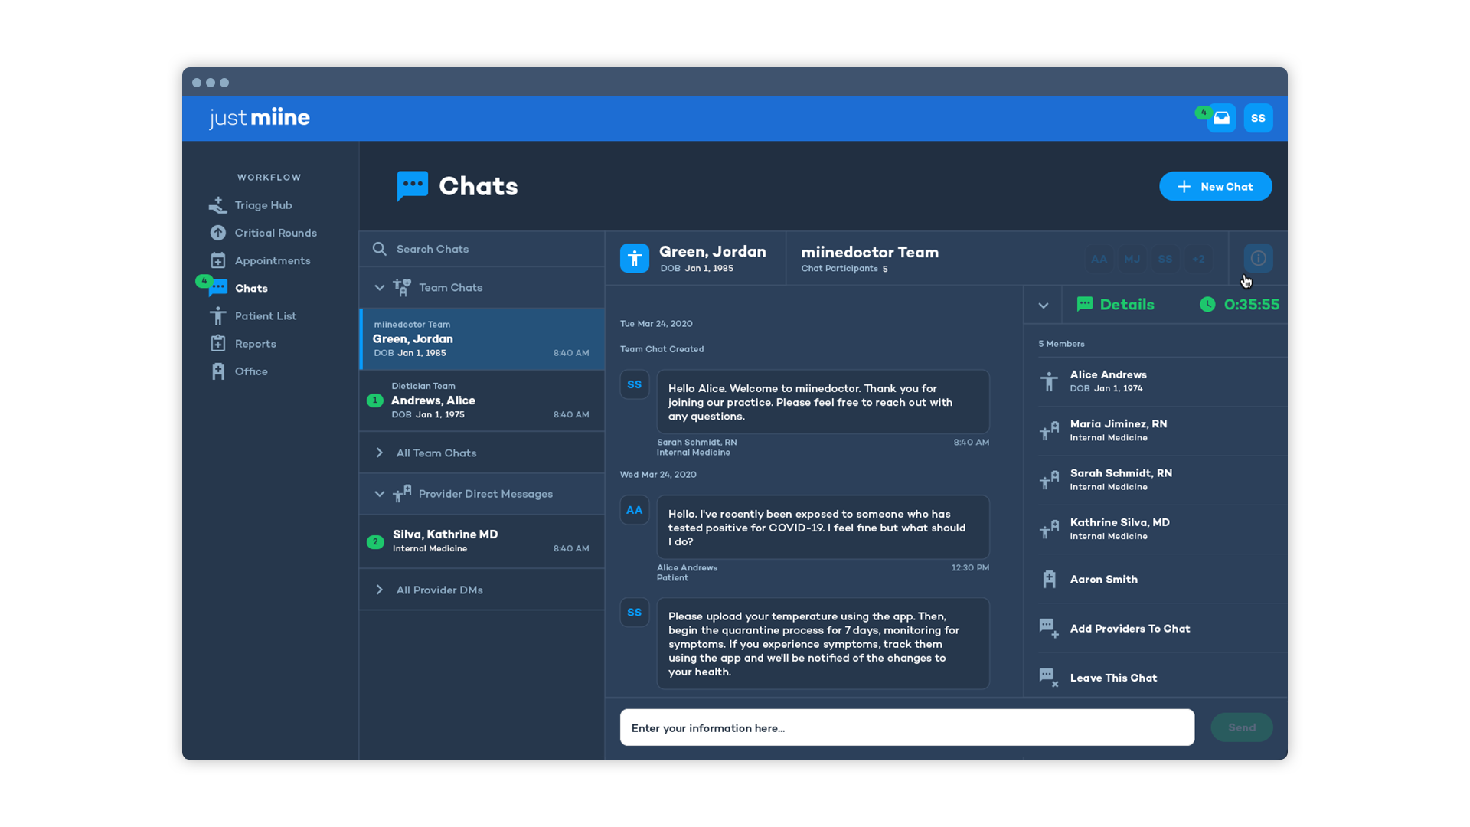1470x827 pixels.
Task: Collapse Provider Direct Messages section
Action: (379, 494)
